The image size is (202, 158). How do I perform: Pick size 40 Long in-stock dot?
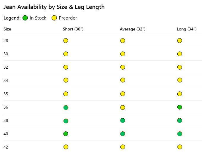(180, 134)
